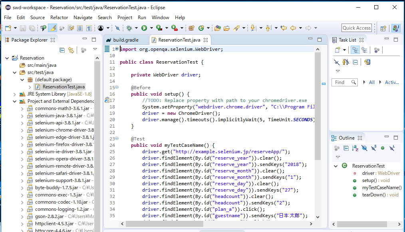This screenshot has height=232, width=405.
Task: Open the Outline view menu triangle
Action: pyautogui.click(x=338, y=157)
